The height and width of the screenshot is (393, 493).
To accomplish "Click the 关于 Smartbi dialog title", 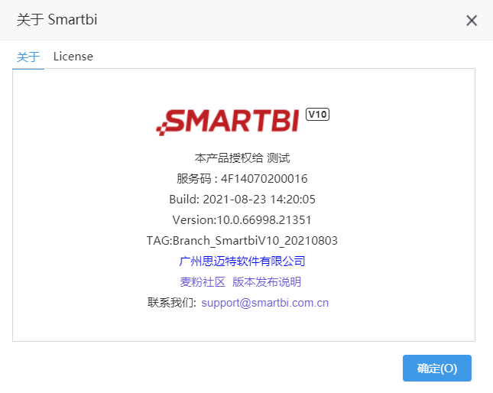I will coord(57,19).
